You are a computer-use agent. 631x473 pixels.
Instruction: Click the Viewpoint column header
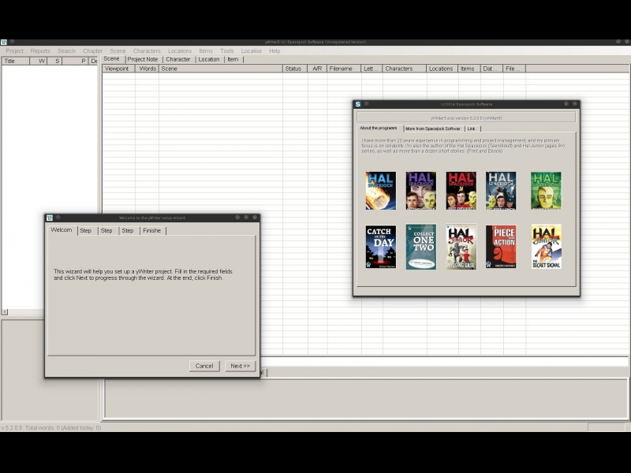point(117,69)
